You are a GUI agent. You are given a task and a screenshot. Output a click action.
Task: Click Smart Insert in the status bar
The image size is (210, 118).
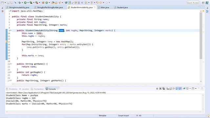point(123,116)
